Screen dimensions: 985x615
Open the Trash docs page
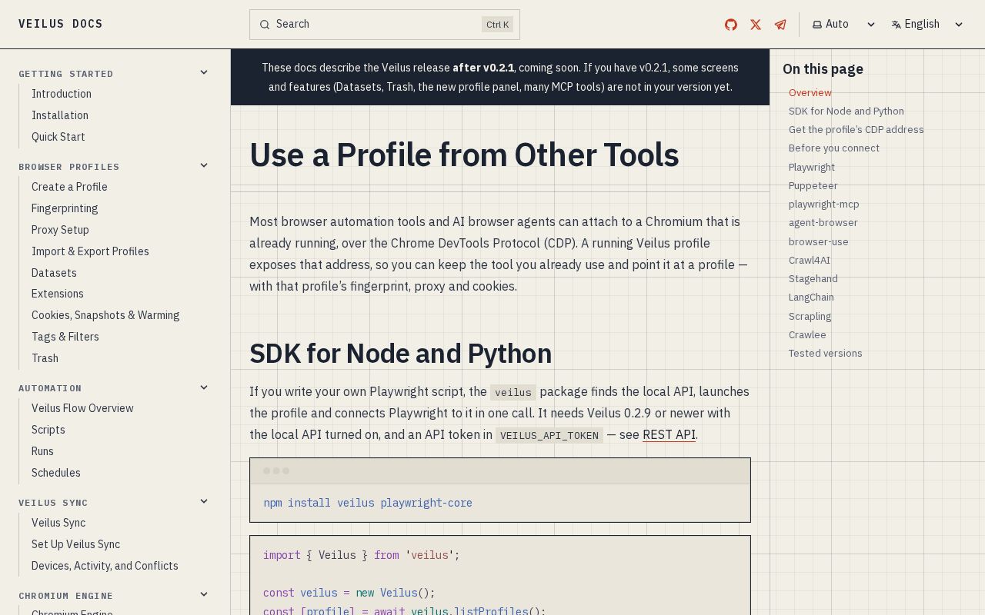coord(45,358)
